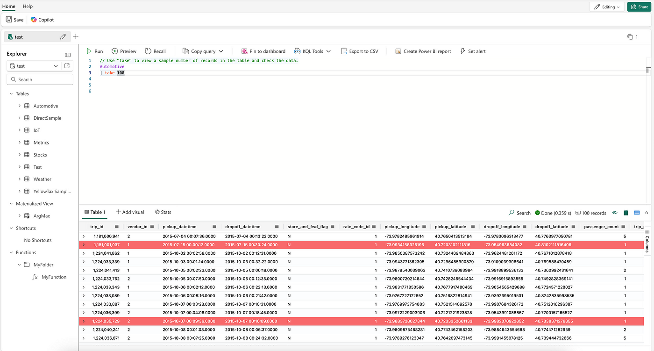Expand the IoT table node

[20, 130]
